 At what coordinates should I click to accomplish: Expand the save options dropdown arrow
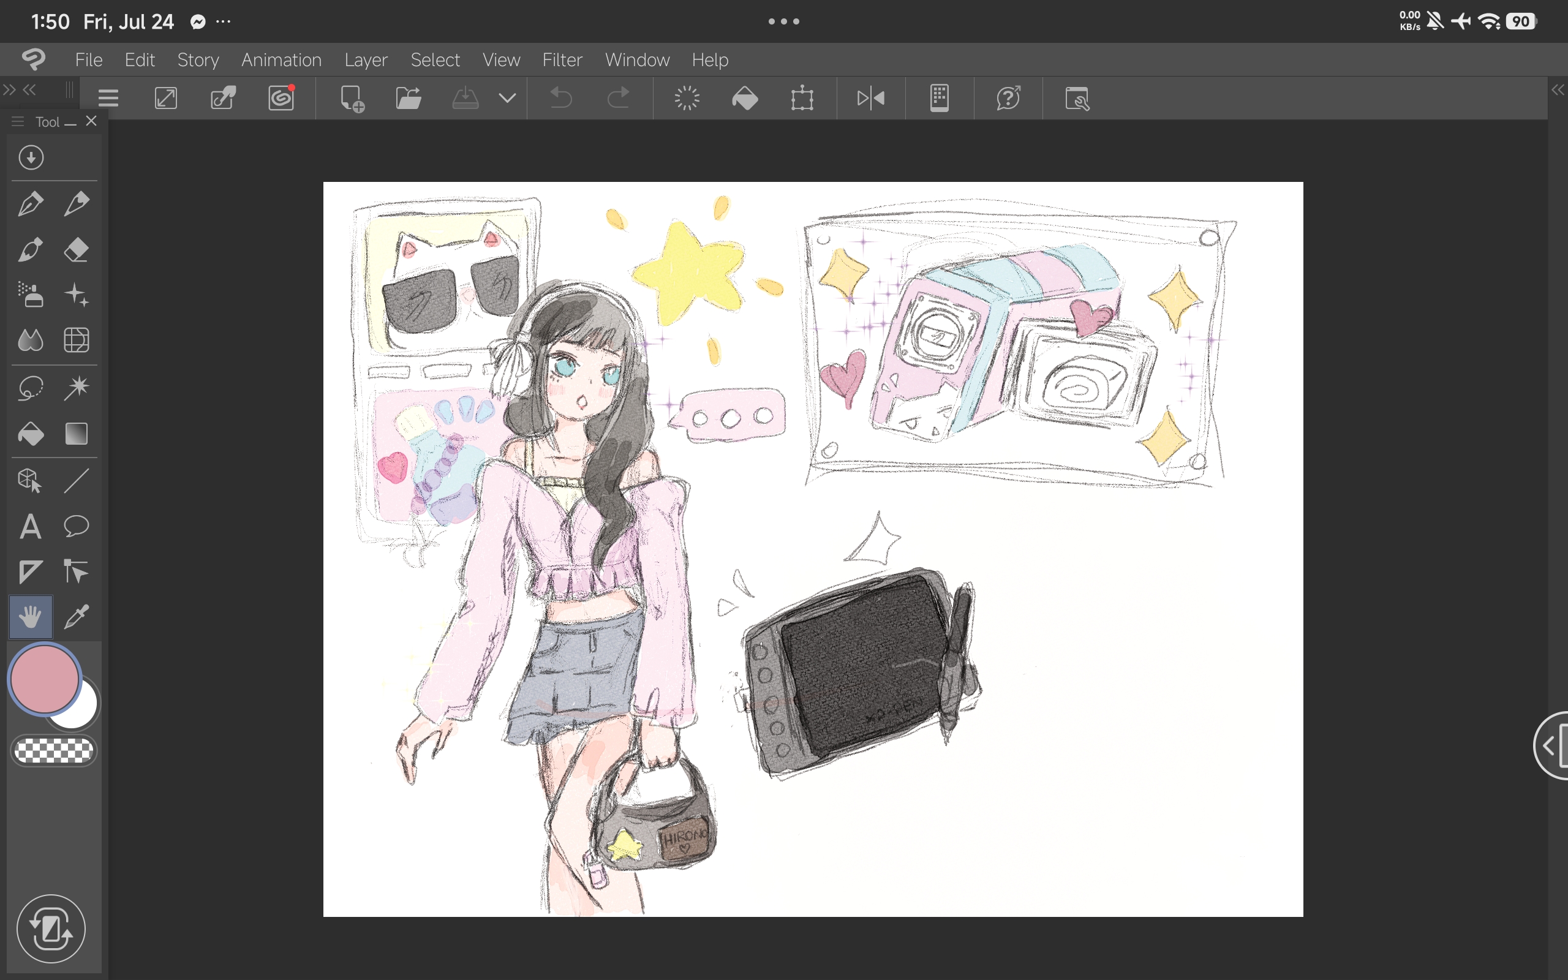click(507, 99)
